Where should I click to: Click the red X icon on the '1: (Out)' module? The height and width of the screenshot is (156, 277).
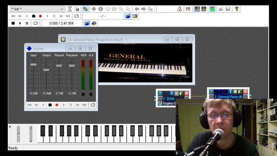[x=187, y=94]
